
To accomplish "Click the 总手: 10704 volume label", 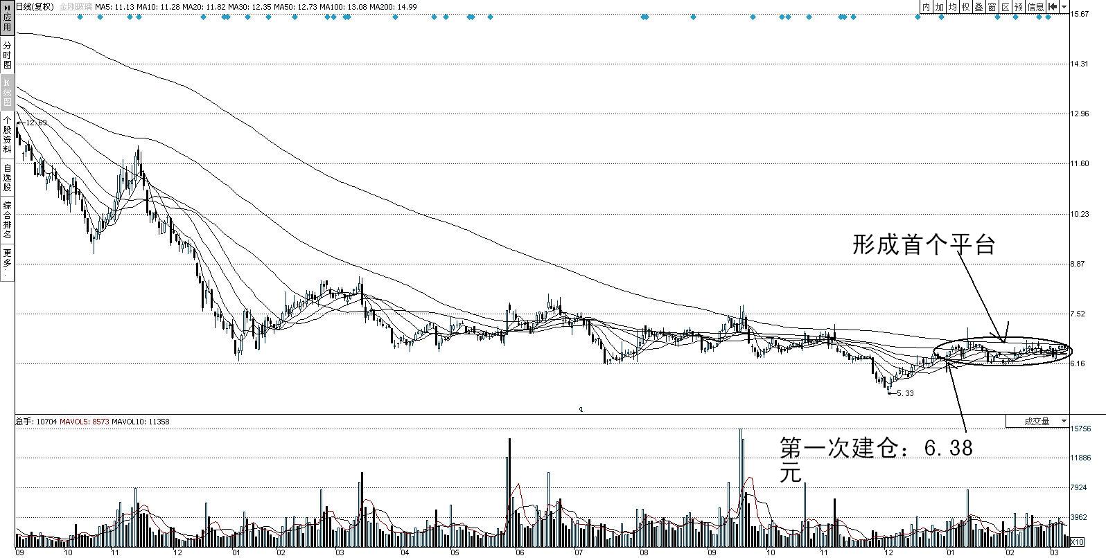I will tap(36, 421).
